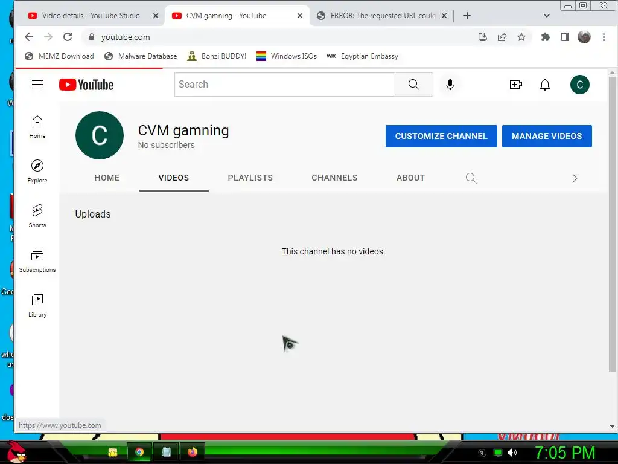Go to Home in the sidebar

pyautogui.click(x=37, y=127)
